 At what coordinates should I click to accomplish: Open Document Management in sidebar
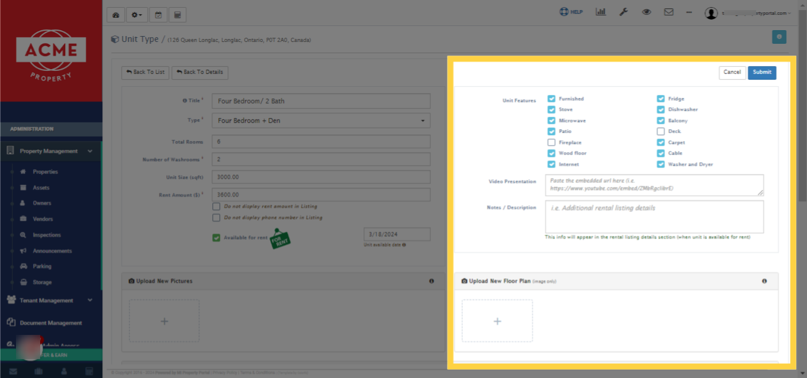[51, 322]
